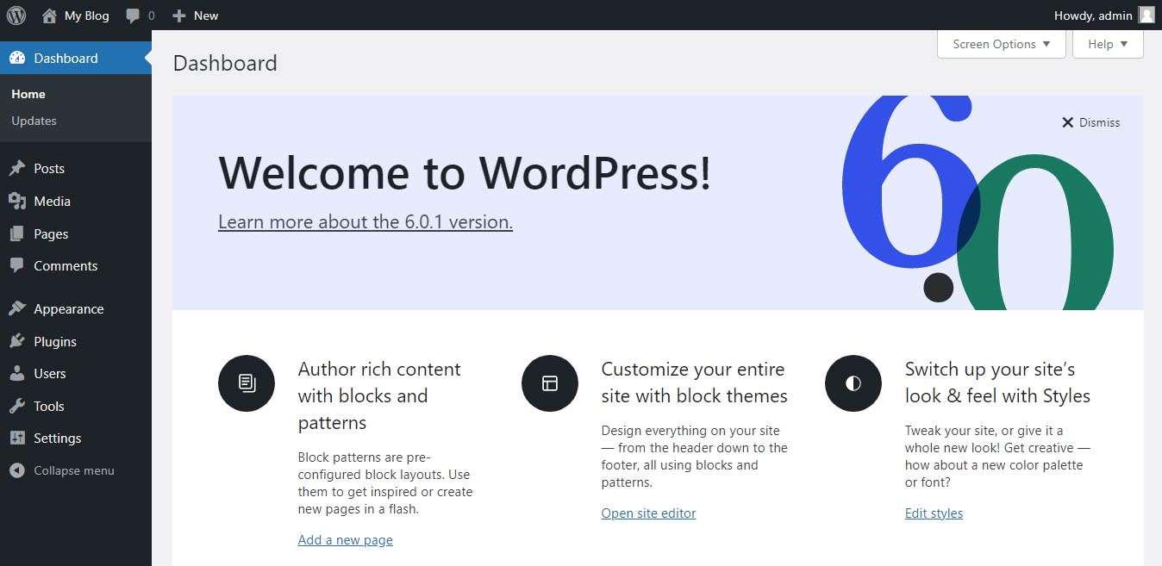The image size is (1162, 566).
Task: Click the block themes layout round icon
Action: tap(550, 383)
